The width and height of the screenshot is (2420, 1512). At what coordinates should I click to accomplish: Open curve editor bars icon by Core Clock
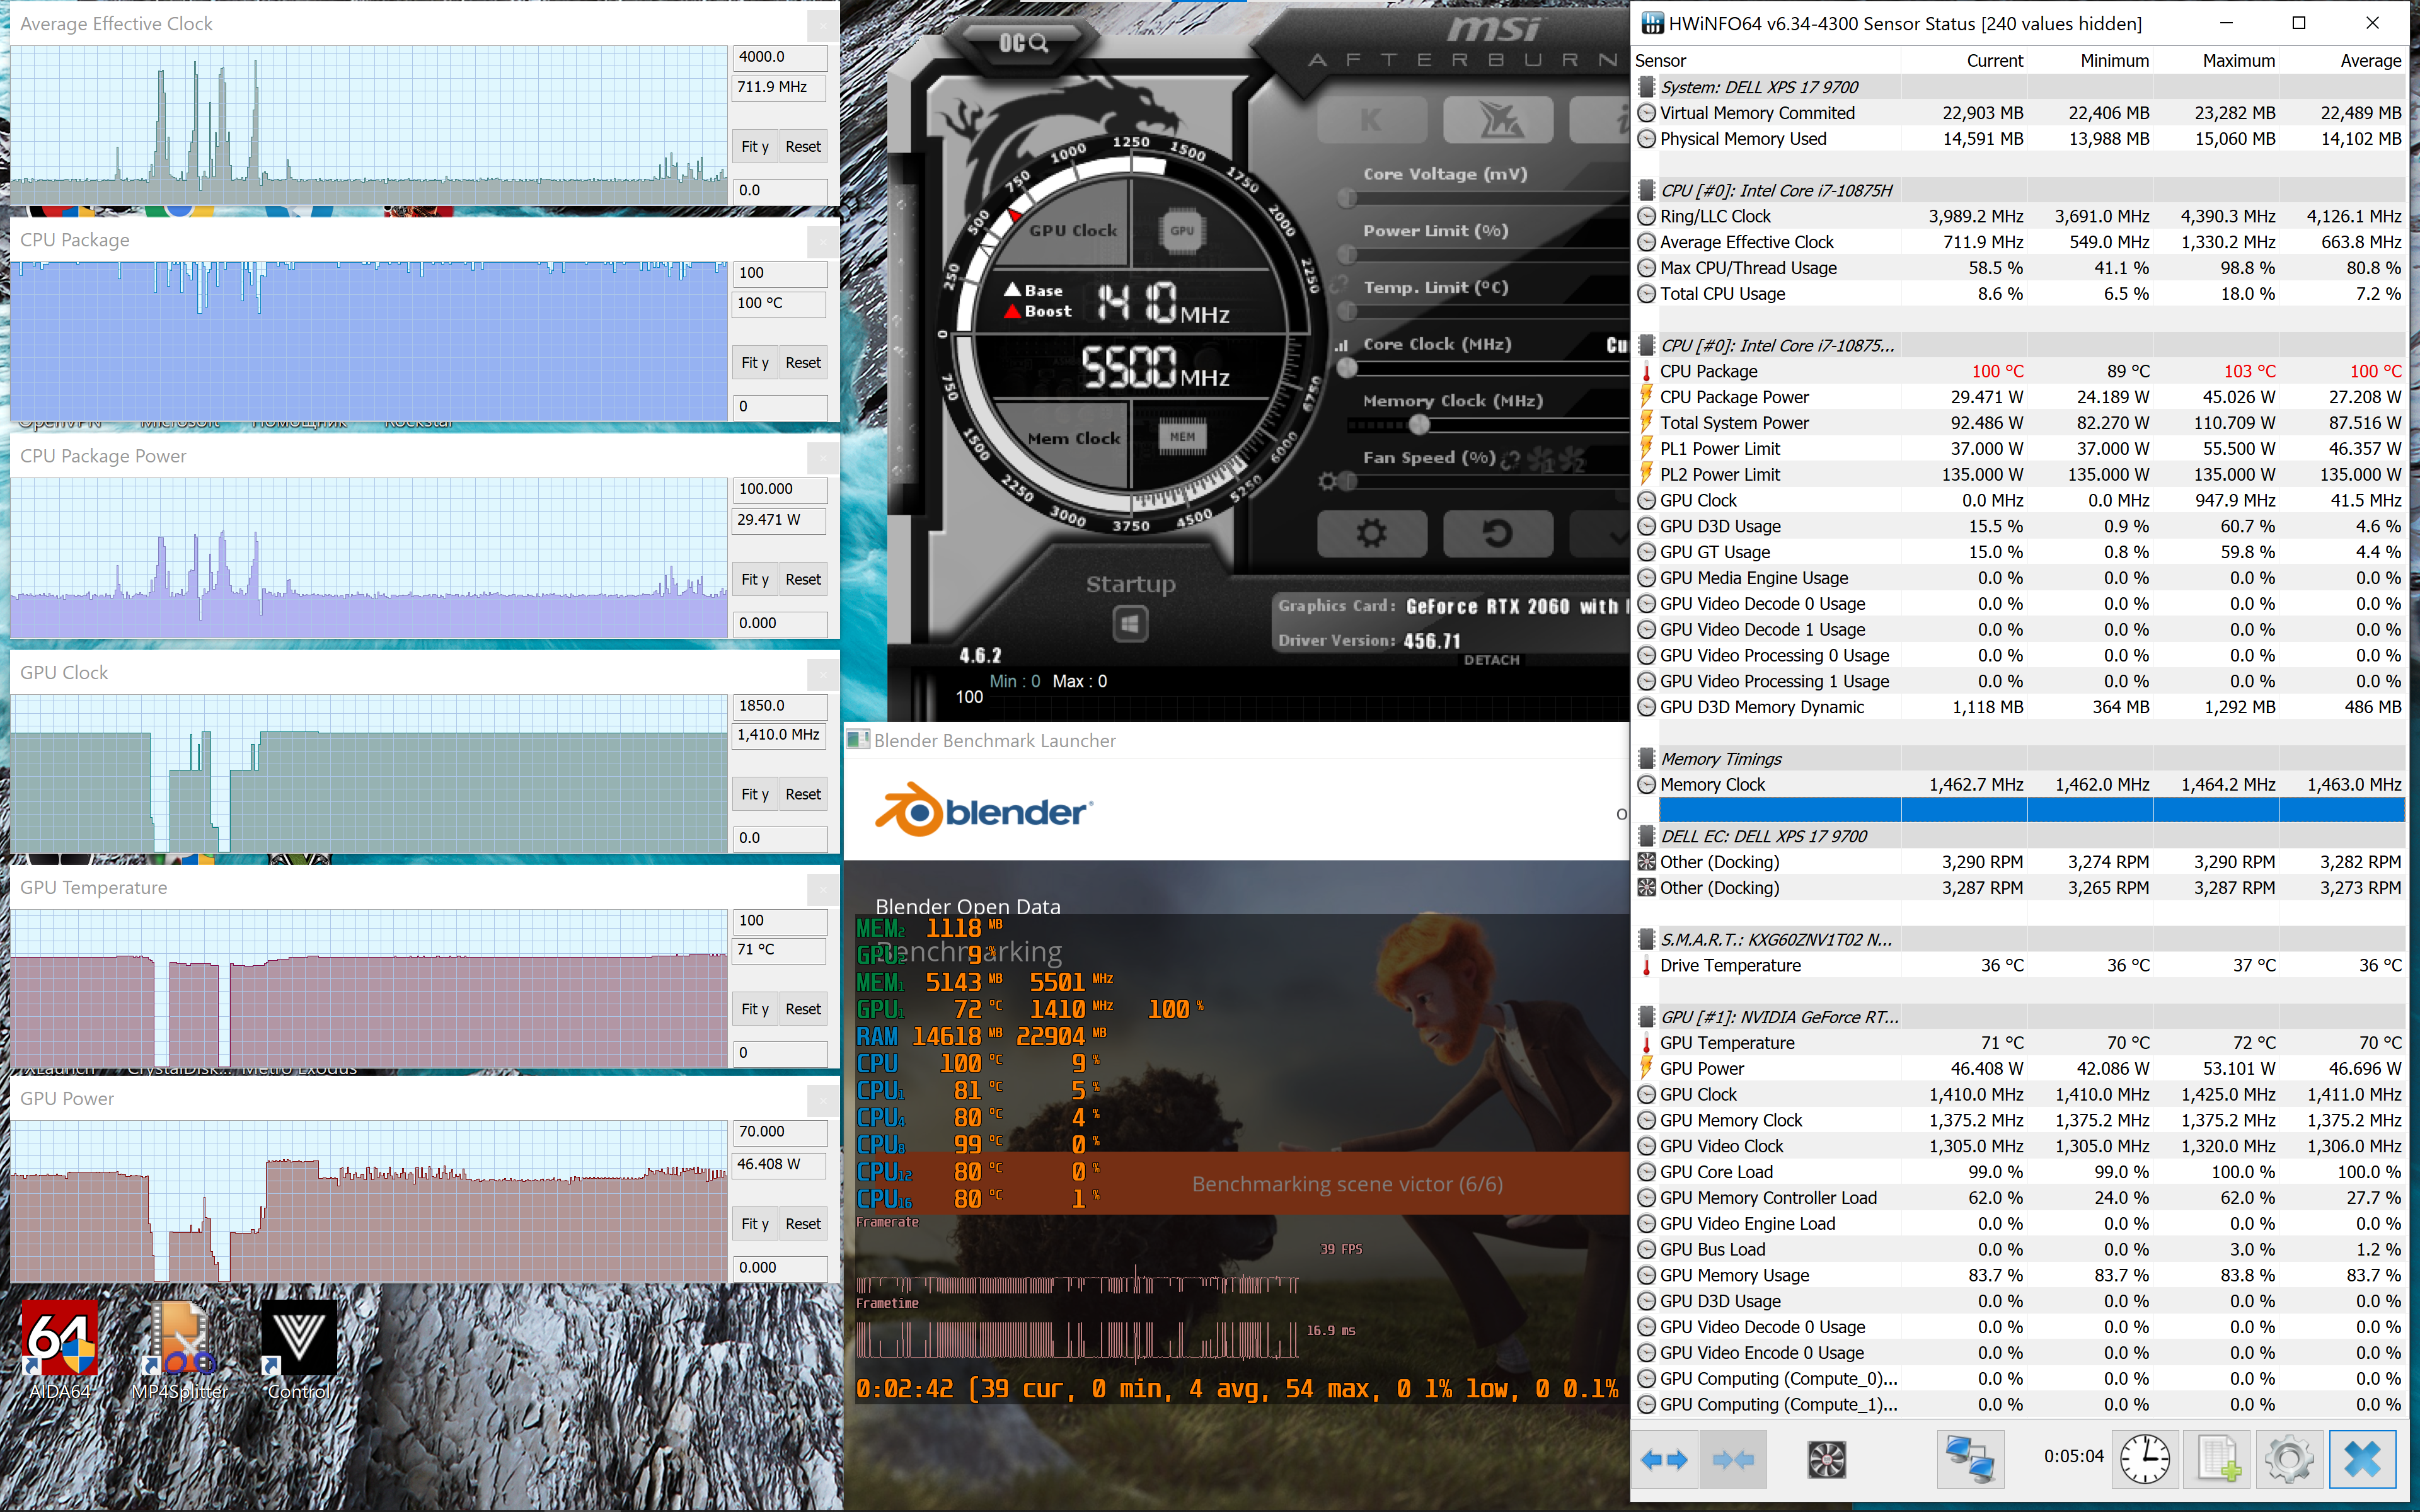tap(1341, 345)
